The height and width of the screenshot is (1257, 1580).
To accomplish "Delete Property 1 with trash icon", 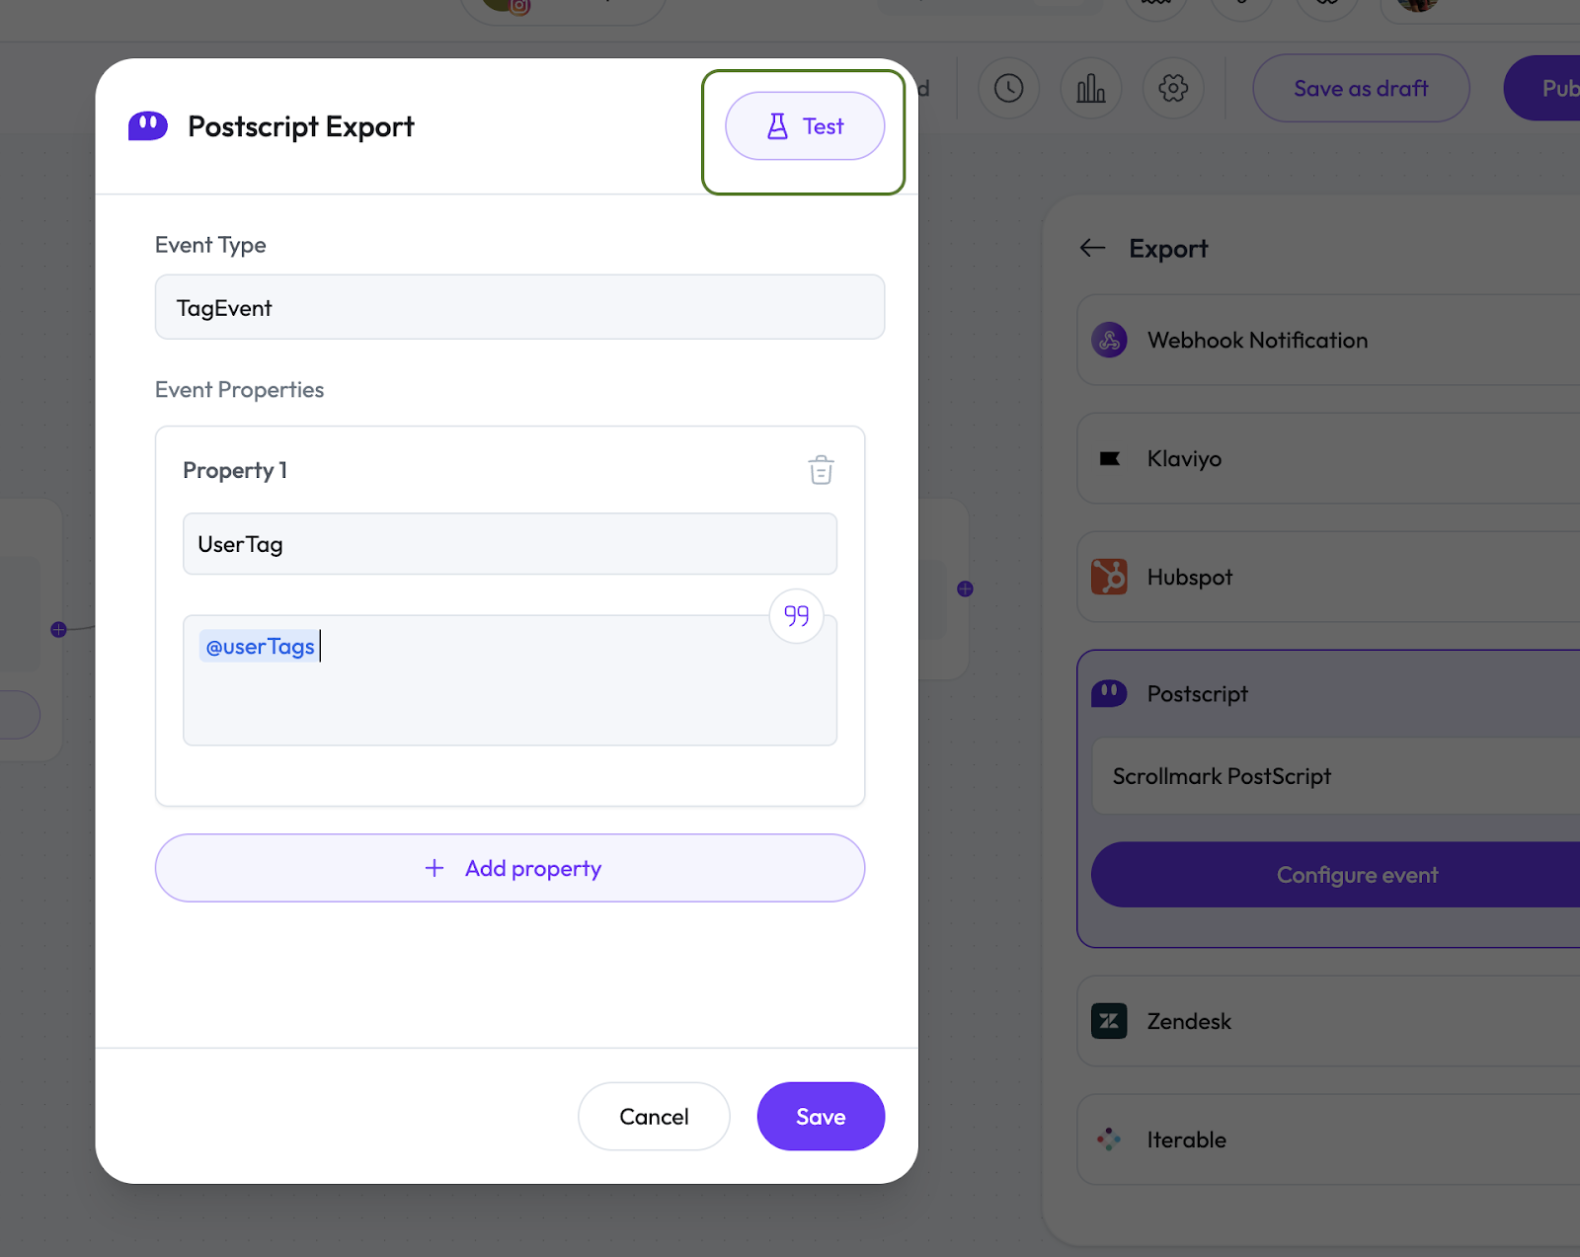I will (x=821, y=470).
